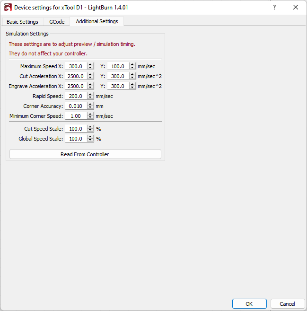Confirm settings with the OK button
307x311 pixels.
(x=249, y=303)
